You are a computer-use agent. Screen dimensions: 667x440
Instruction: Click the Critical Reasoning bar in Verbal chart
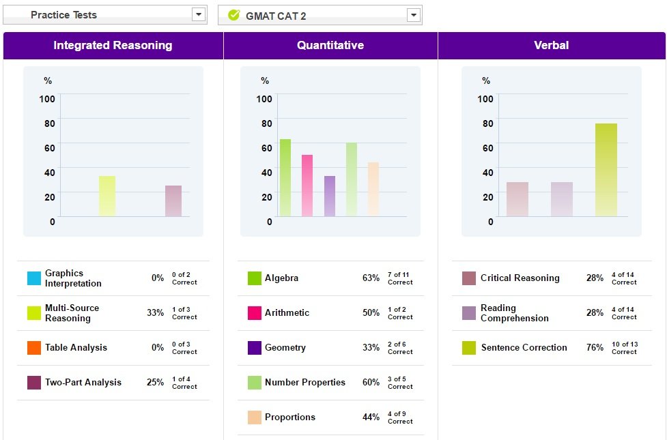517,199
